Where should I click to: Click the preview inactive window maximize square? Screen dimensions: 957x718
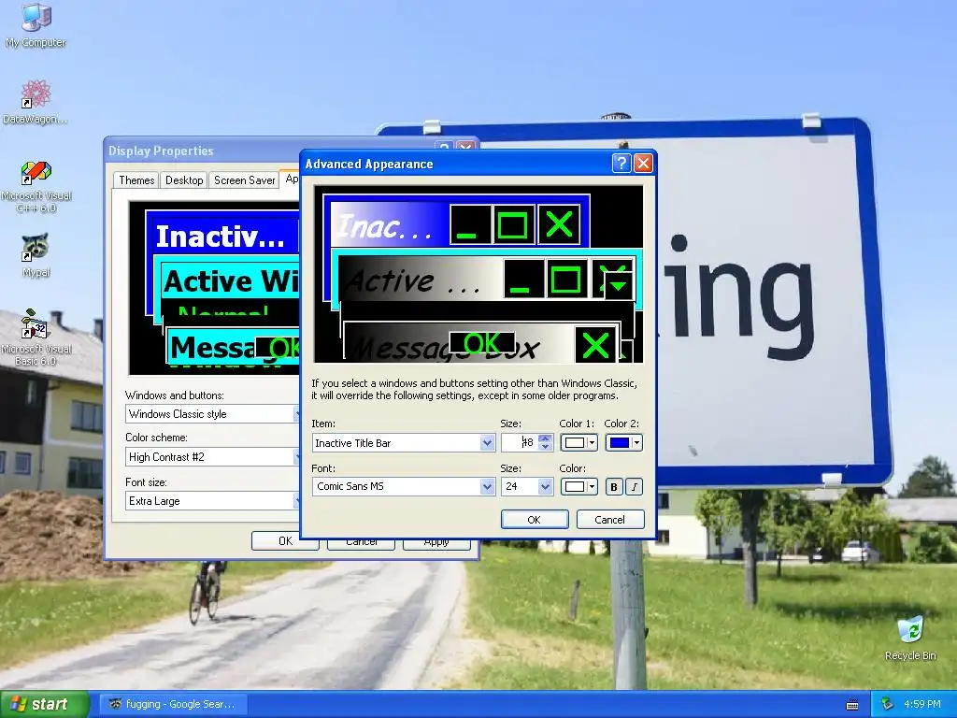pos(513,224)
